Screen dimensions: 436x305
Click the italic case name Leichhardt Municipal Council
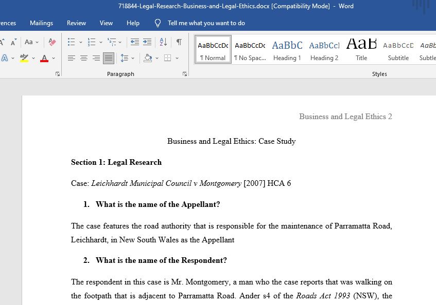[141, 183]
